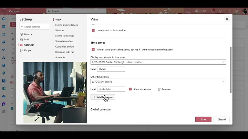Collapse the mini calendar chevron in sidebar

pyautogui.click(x=12, y=33)
